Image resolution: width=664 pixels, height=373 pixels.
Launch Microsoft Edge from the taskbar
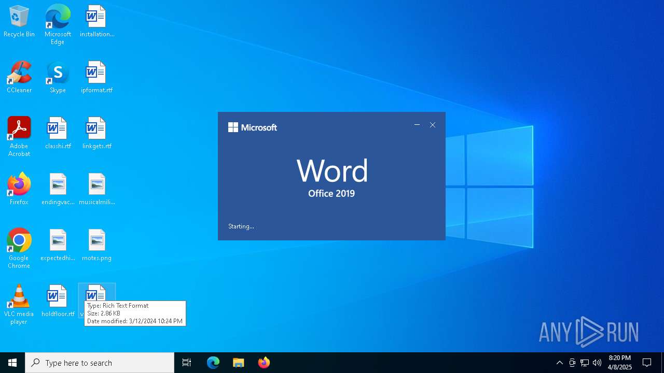click(x=213, y=363)
